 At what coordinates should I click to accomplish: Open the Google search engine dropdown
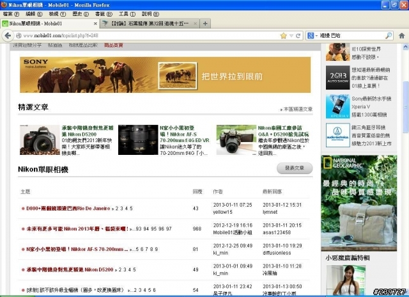tap(313, 36)
